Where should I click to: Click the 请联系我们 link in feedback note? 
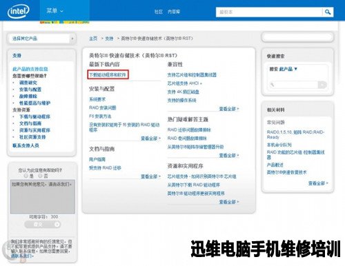22,256
